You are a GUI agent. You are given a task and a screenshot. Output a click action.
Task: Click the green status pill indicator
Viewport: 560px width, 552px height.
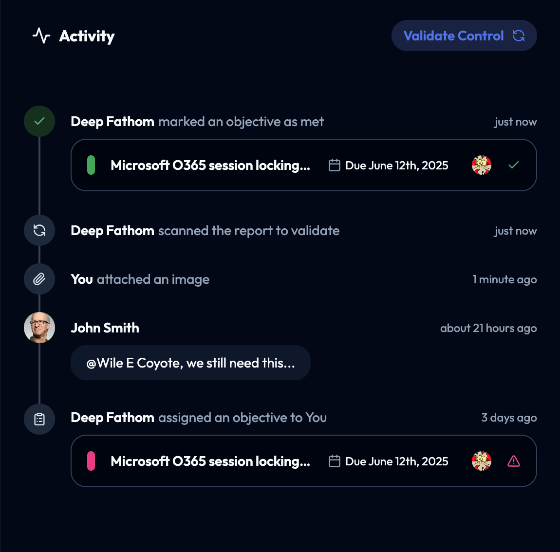tap(91, 165)
